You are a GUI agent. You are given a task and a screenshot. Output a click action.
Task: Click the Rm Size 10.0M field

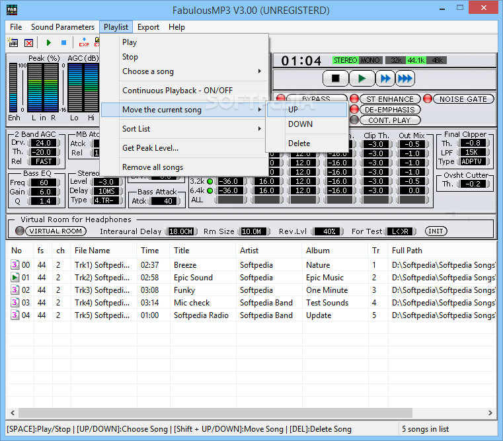tap(254, 231)
